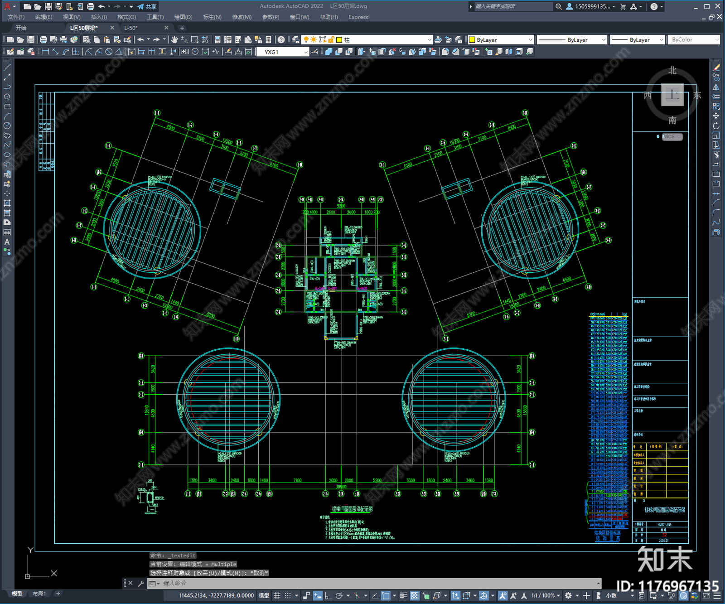Switch to the L-50* drawing tab
725x604 pixels.
131,28
